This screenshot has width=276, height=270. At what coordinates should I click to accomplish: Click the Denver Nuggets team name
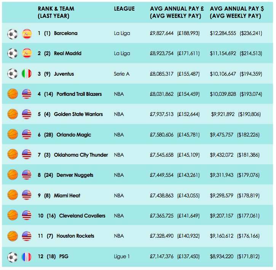pyautogui.click(x=75, y=175)
